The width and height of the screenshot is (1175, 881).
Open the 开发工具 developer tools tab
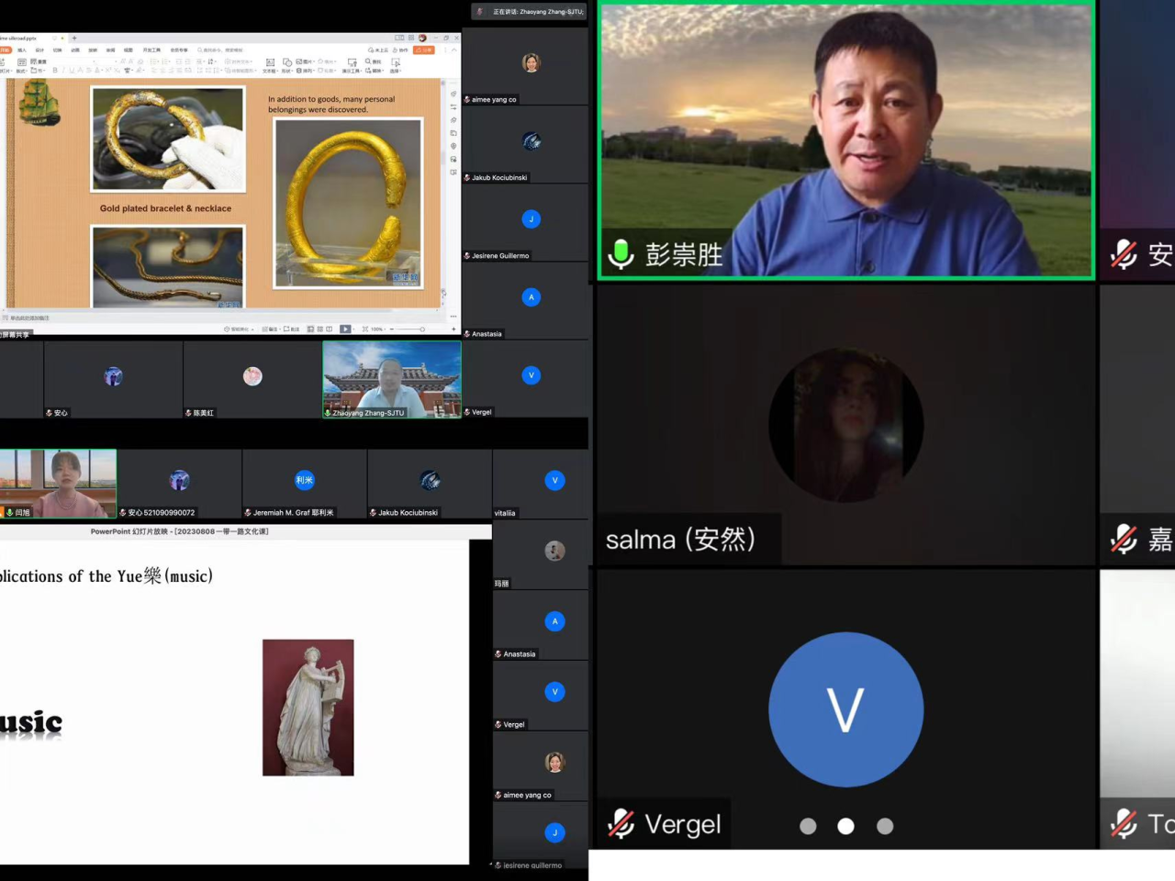coord(151,50)
